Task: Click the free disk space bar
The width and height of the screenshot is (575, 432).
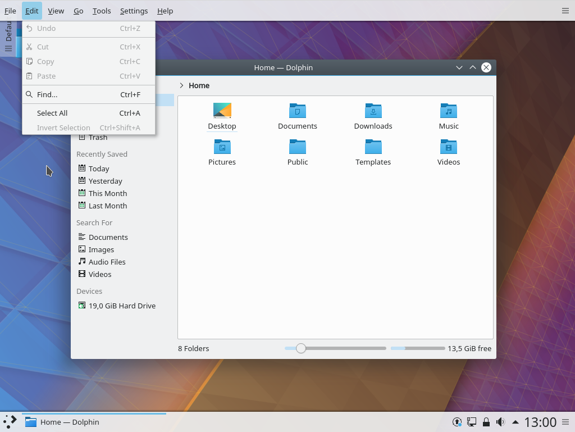Action: (x=418, y=348)
